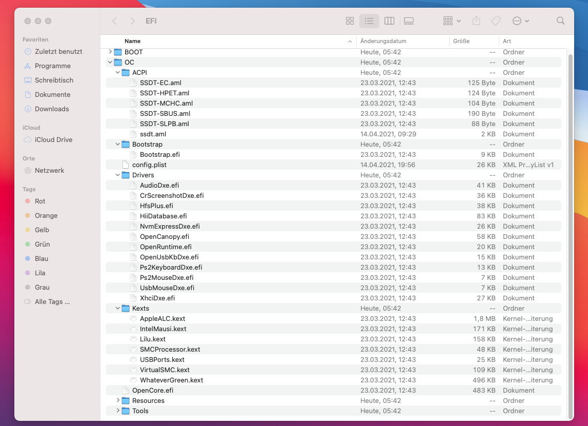Image resolution: width=588 pixels, height=426 pixels.
Task: Filter by the Grün tag
Action: [x=37, y=244]
